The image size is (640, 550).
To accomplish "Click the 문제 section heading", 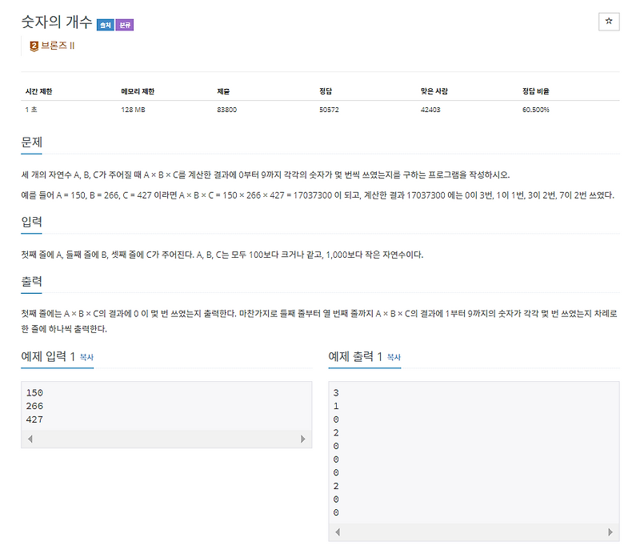I will click(31, 143).
